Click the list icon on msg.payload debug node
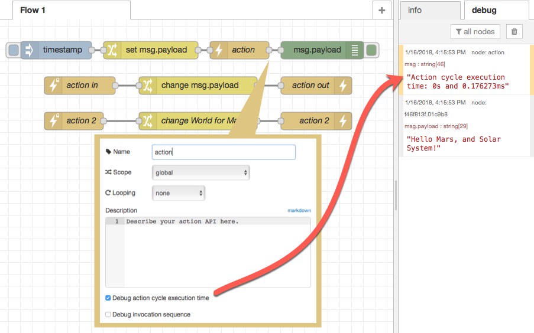This screenshot has width=534, height=333. click(x=355, y=50)
